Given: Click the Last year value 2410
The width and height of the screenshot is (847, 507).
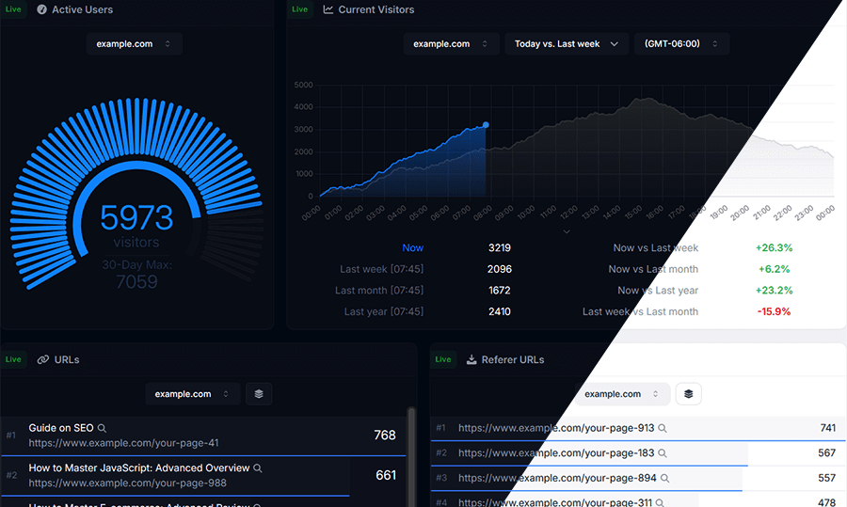Looking at the screenshot, I should (x=500, y=311).
